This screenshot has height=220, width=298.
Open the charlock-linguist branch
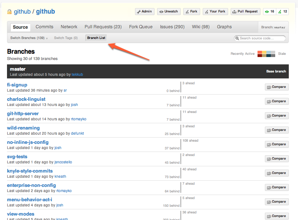[x=26, y=99]
